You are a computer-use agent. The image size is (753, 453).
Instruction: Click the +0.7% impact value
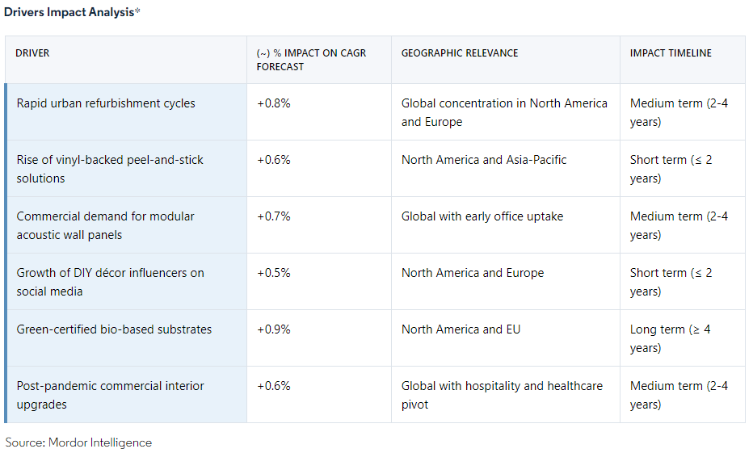click(x=273, y=216)
